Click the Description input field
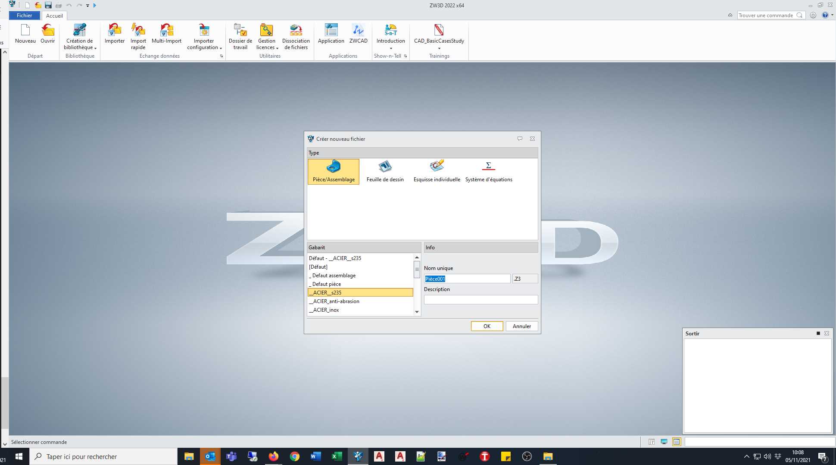 pyautogui.click(x=481, y=300)
